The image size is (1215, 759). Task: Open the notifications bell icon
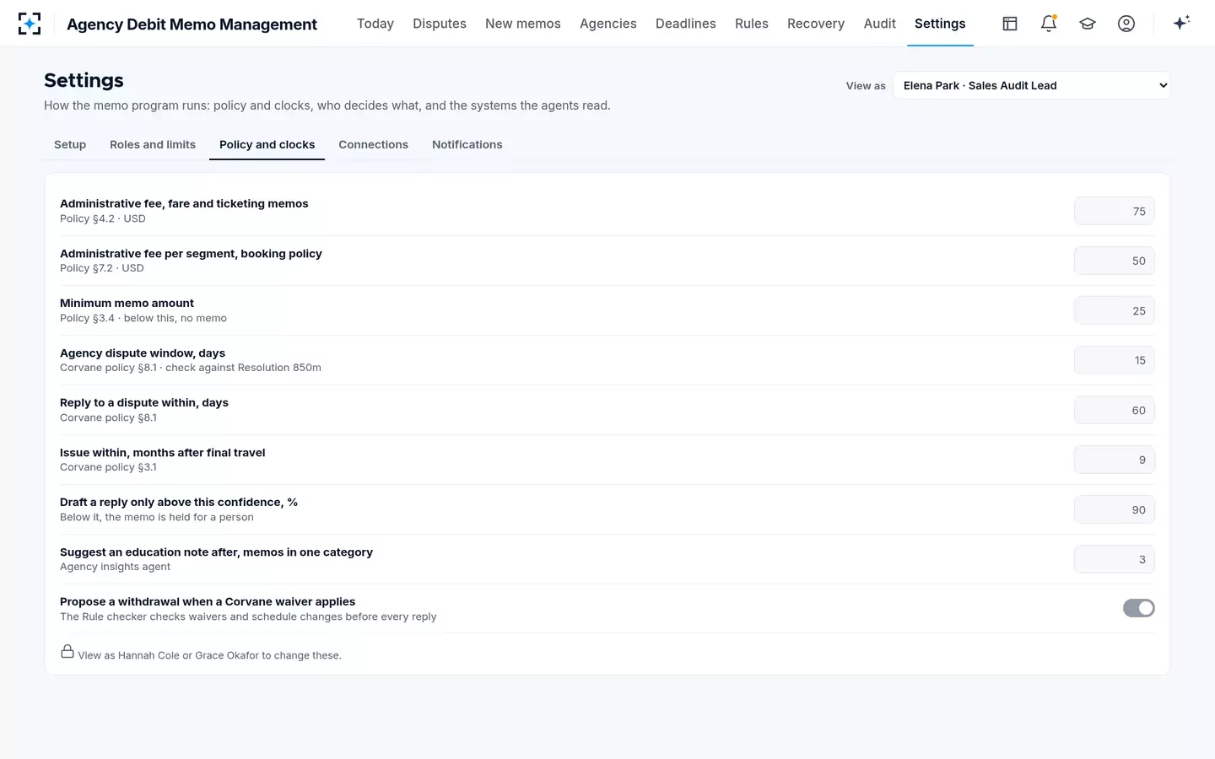tap(1049, 24)
